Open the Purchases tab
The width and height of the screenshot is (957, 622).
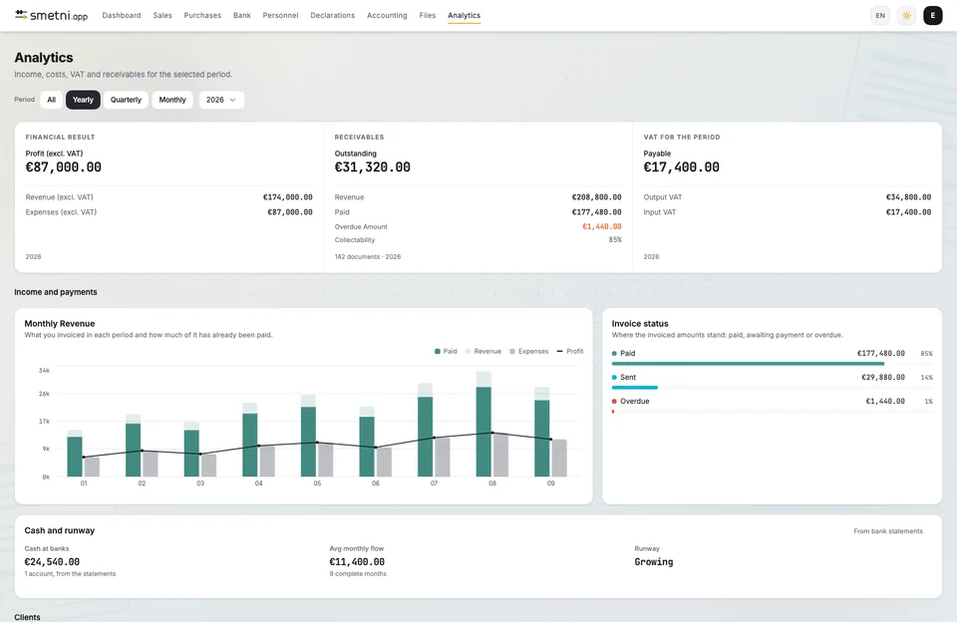pyautogui.click(x=202, y=15)
